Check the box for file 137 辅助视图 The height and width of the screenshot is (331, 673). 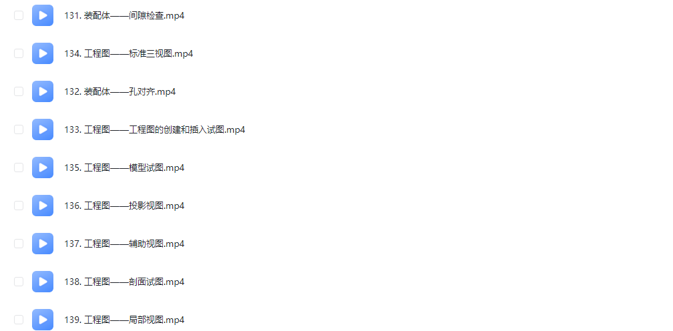(x=19, y=244)
